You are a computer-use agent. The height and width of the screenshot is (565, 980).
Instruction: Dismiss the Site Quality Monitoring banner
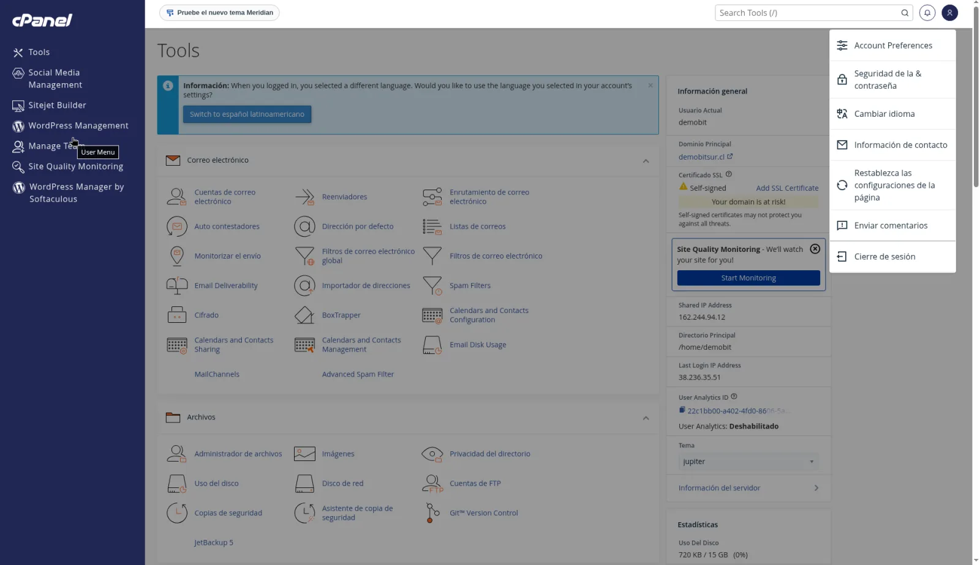point(815,249)
